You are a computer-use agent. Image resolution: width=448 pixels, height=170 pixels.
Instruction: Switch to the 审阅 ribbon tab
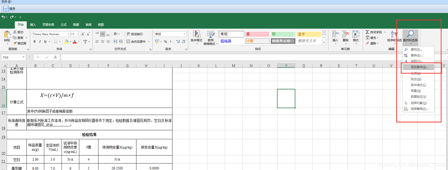tap(88, 25)
